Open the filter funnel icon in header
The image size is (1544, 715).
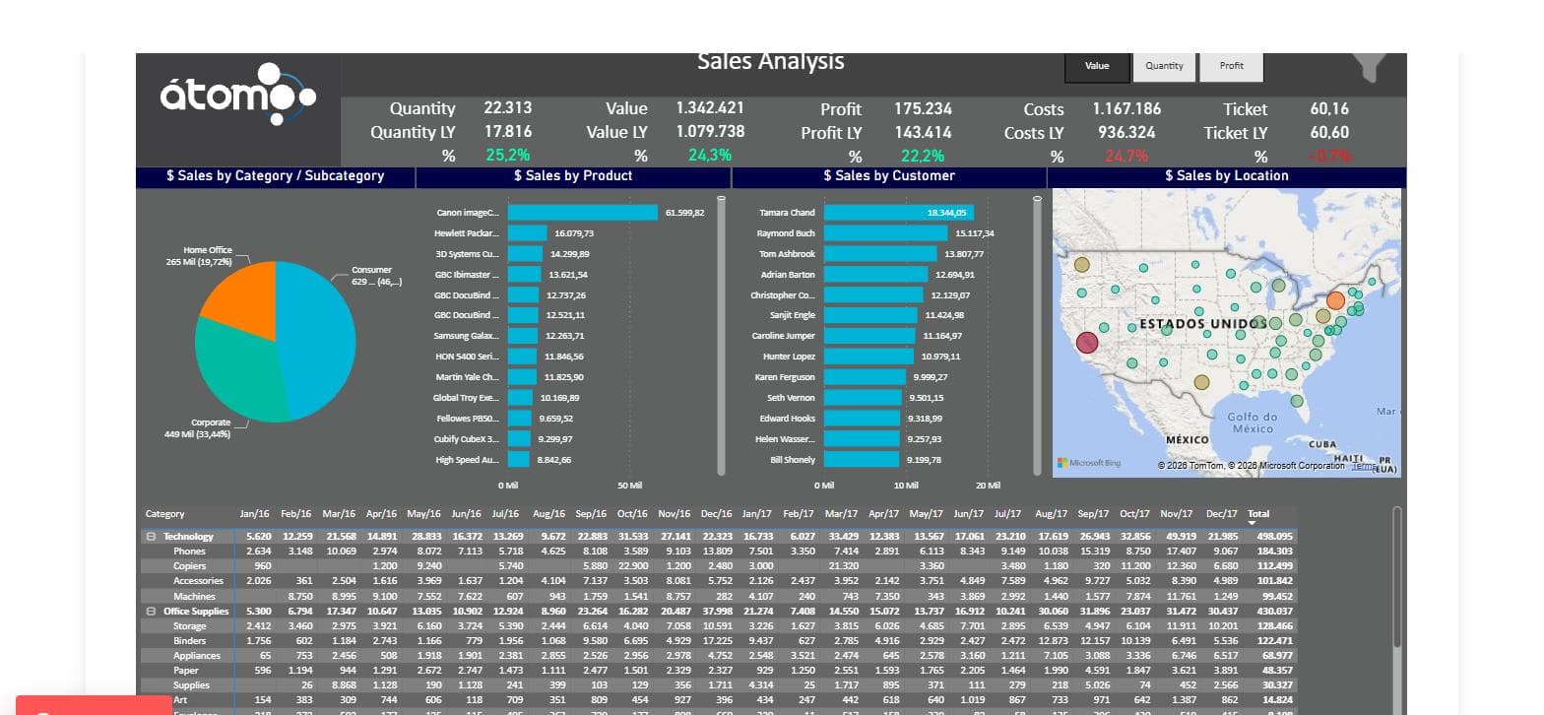click(x=1371, y=67)
